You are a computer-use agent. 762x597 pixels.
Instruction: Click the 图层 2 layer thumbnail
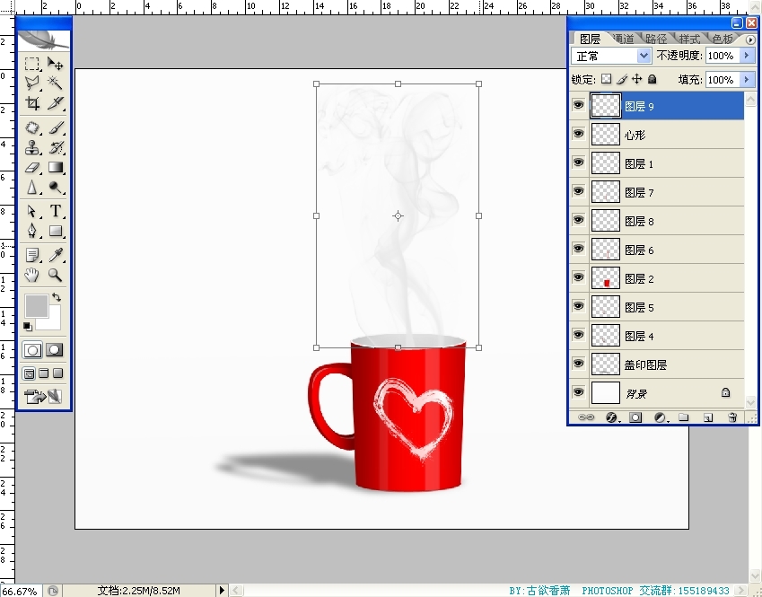[x=607, y=278]
